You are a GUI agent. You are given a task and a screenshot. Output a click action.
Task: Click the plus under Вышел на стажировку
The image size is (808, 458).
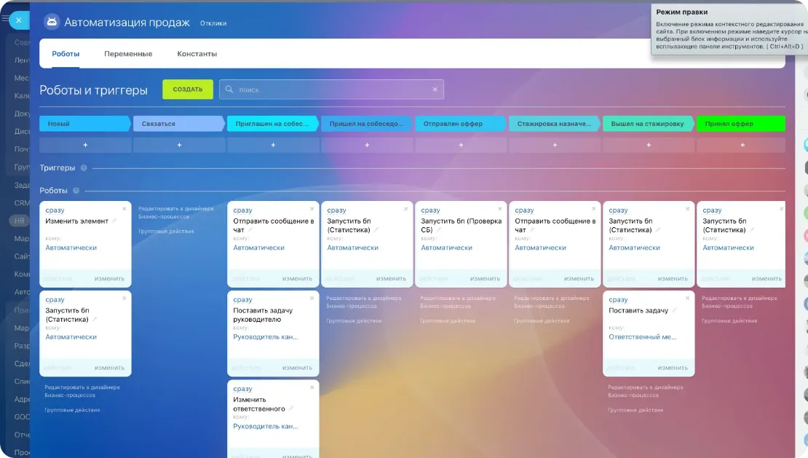click(x=649, y=146)
